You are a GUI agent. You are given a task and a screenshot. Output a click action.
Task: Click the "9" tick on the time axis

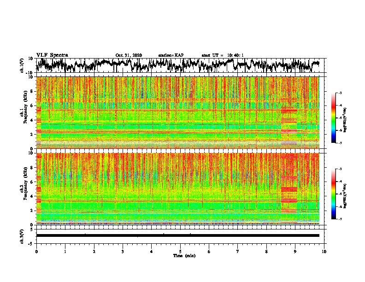pos(295,252)
